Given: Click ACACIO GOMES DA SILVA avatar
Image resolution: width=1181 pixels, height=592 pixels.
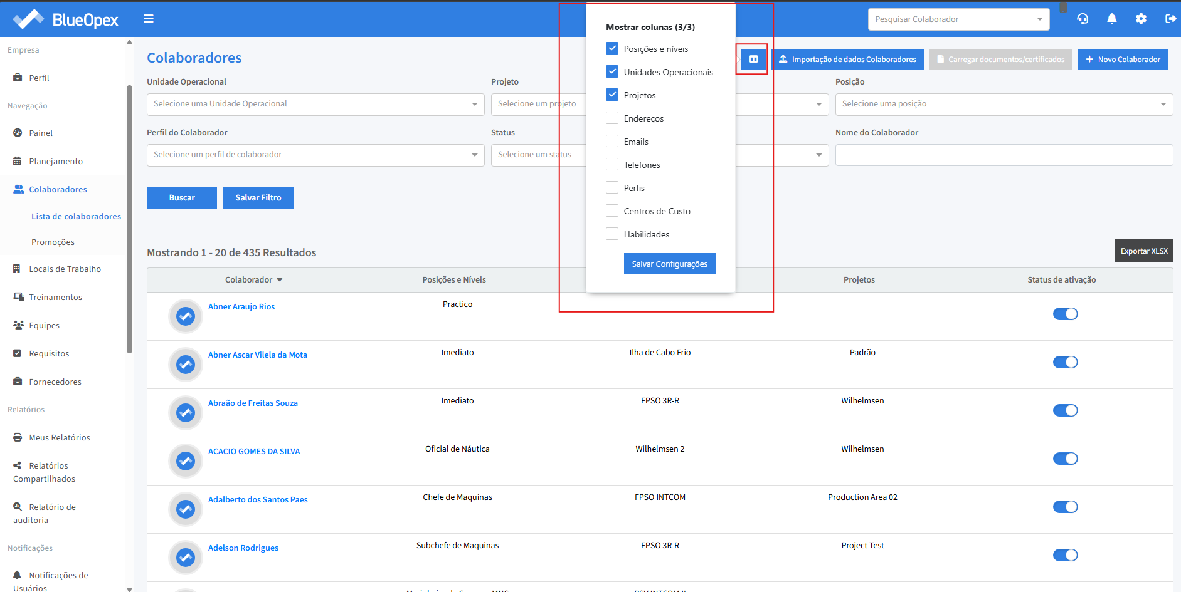Looking at the screenshot, I should click(x=186, y=461).
